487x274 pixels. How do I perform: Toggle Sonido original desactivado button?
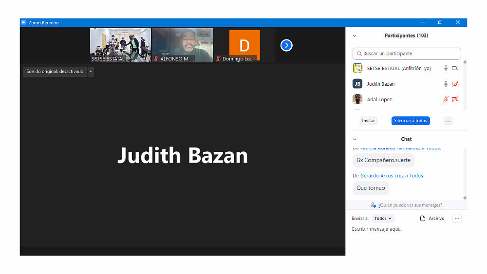[55, 72]
